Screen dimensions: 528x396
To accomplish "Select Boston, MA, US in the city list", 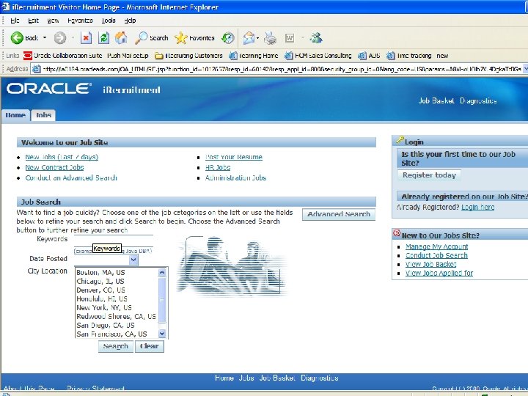I will coord(100,272).
